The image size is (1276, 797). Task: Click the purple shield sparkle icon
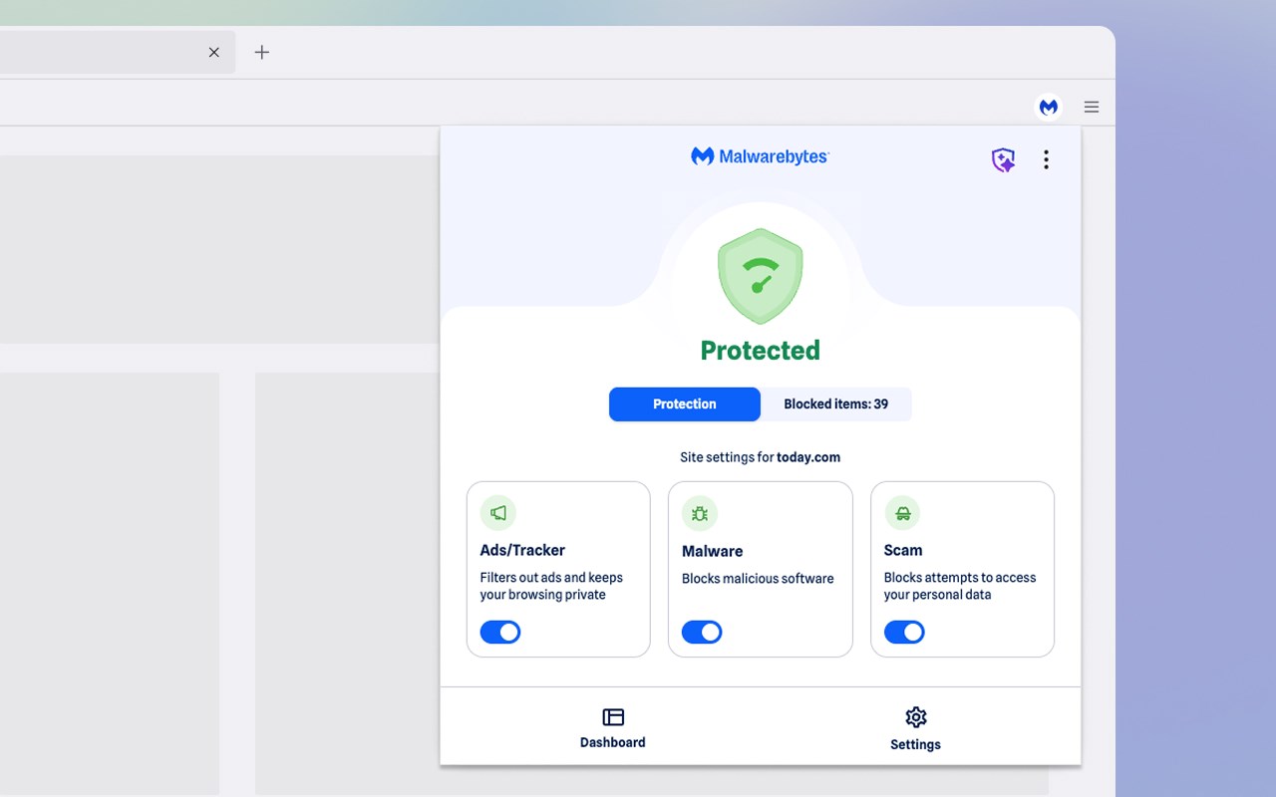pyautogui.click(x=1003, y=159)
